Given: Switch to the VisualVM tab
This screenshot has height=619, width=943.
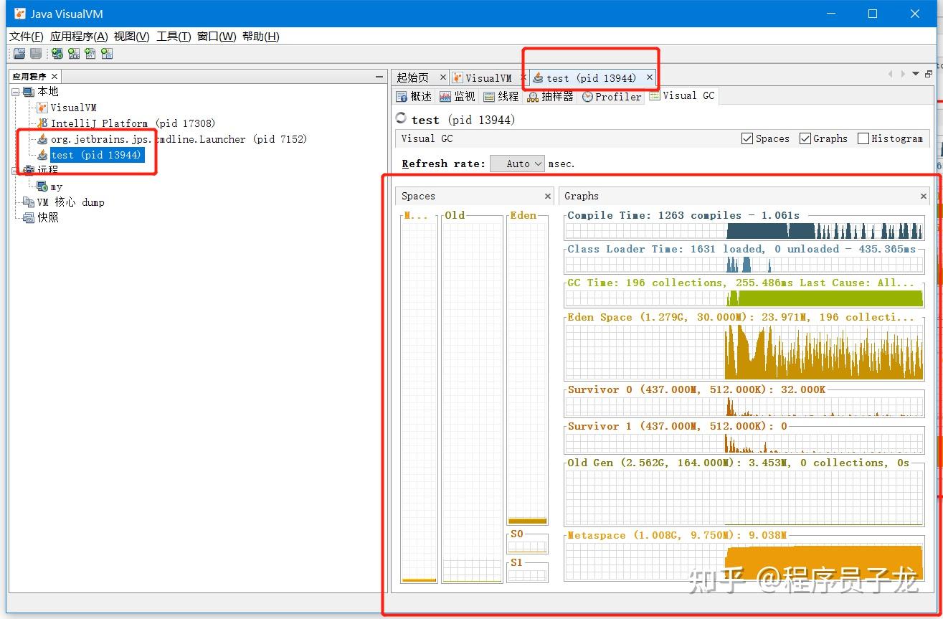Looking at the screenshot, I should coord(488,77).
